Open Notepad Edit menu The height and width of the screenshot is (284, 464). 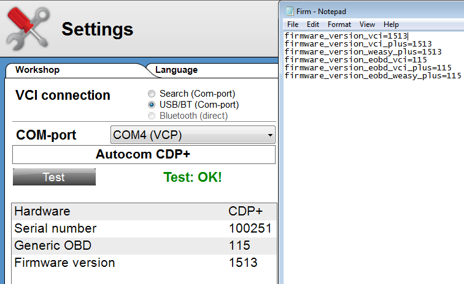313,24
